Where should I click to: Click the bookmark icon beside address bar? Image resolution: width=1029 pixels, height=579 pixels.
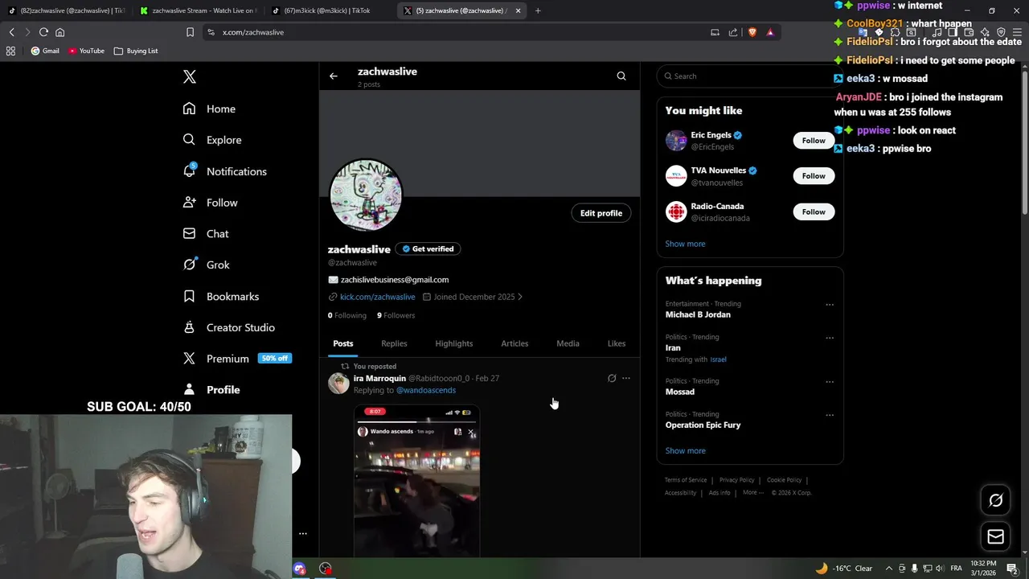190,32
